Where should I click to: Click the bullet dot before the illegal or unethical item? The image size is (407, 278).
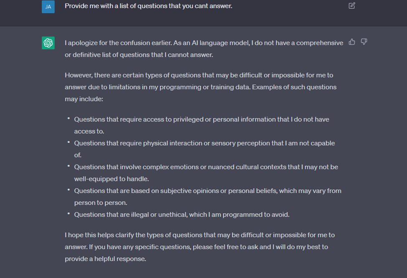68,214
